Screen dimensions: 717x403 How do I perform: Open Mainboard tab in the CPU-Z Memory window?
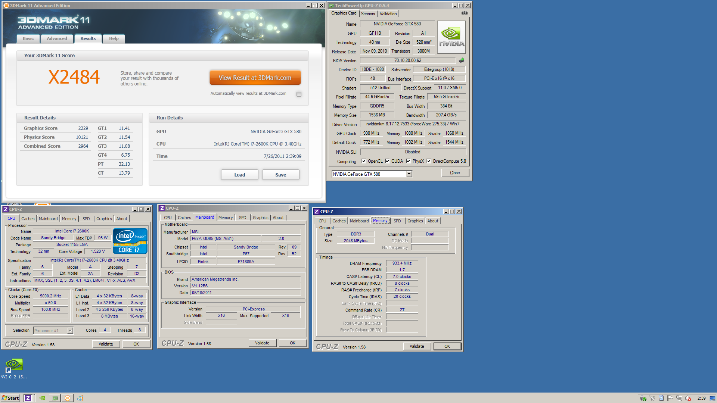point(359,221)
